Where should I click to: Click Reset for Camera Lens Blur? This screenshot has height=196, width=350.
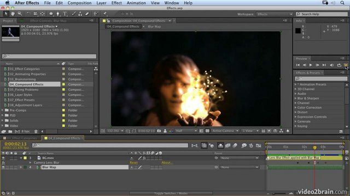click(133, 163)
